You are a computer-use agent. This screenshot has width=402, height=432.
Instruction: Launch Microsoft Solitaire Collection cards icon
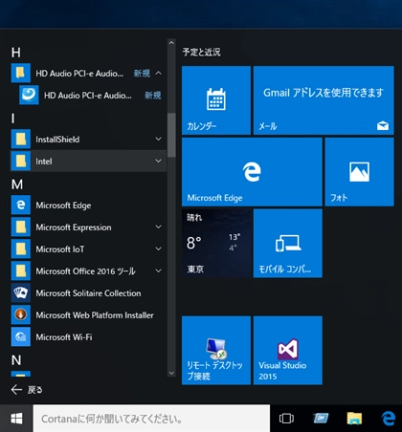pos(21,293)
